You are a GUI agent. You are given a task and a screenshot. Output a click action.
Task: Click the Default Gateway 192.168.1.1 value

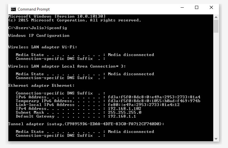(122, 116)
